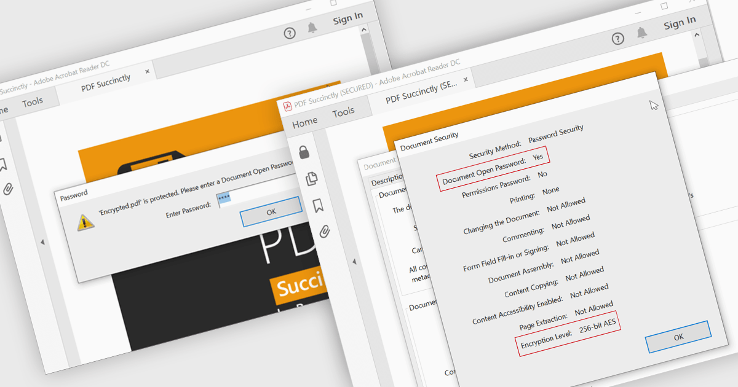
Task: Open notifications bell in right Acrobat window
Action: (x=641, y=33)
